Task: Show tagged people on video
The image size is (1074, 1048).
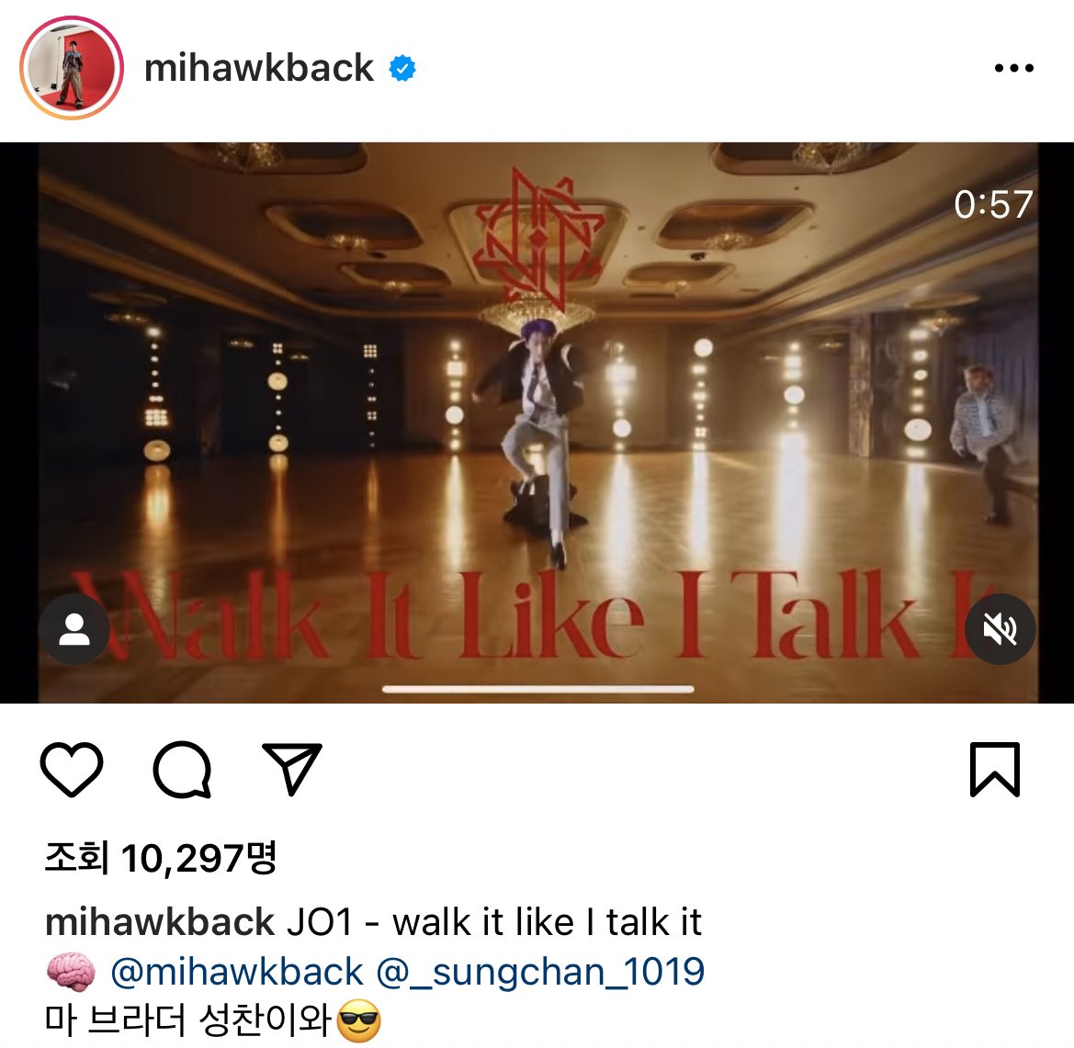Action: [x=74, y=629]
